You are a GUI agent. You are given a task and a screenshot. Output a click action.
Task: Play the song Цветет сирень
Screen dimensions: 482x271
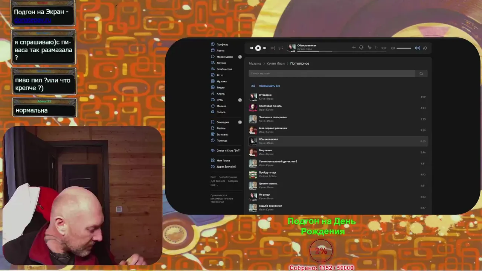coord(338,186)
